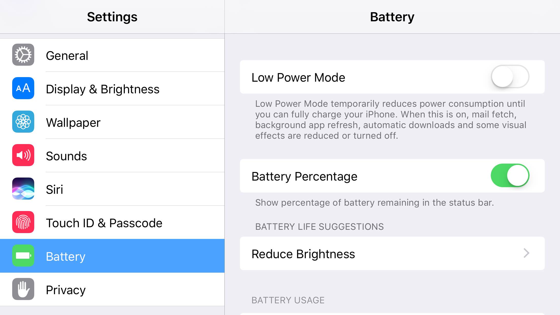Open the General settings label

coord(67,56)
